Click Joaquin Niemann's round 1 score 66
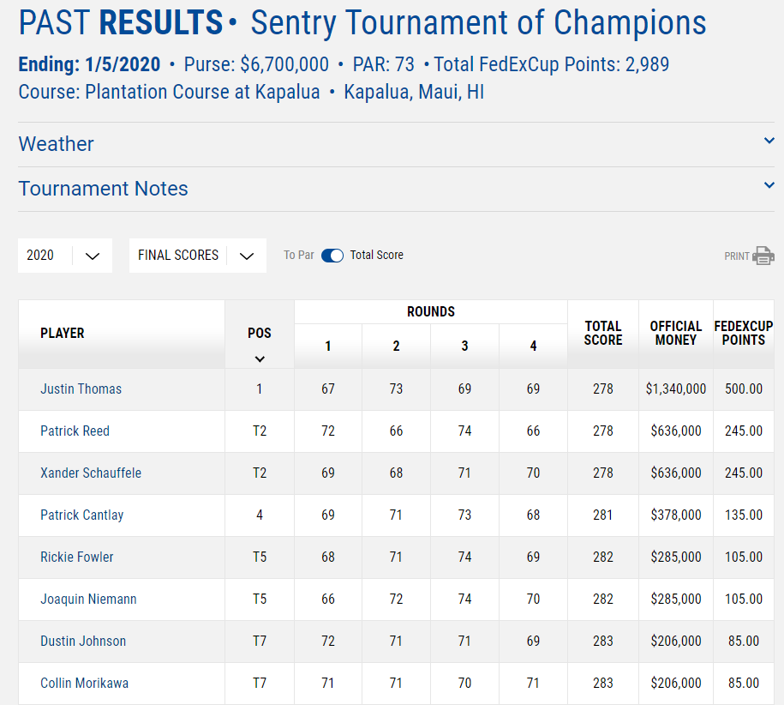Screen dimensions: 784x705 (x=328, y=599)
